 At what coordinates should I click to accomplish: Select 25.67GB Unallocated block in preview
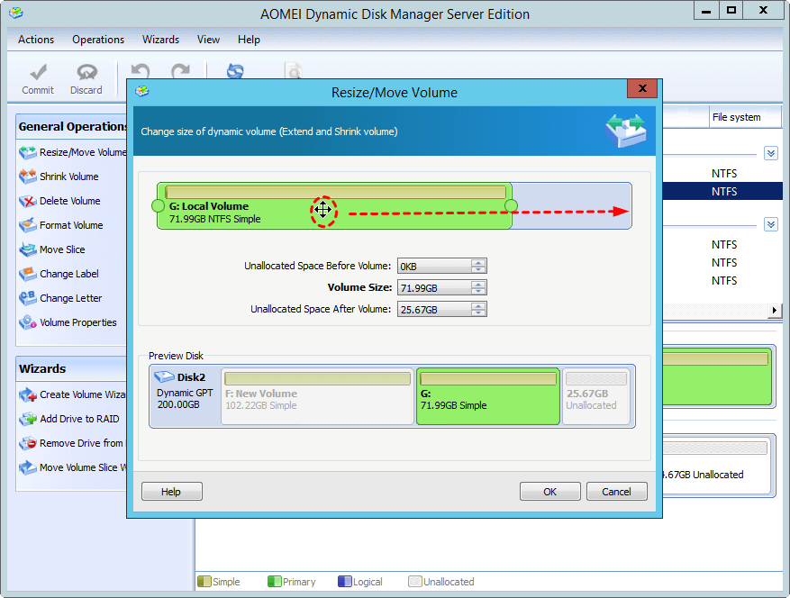click(x=596, y=396)
